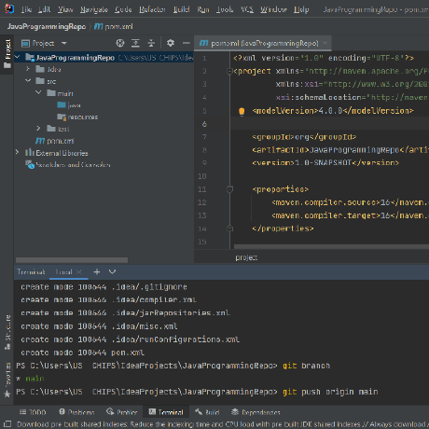Collapse the src folder
429x429 pixels.
(28, 81)
